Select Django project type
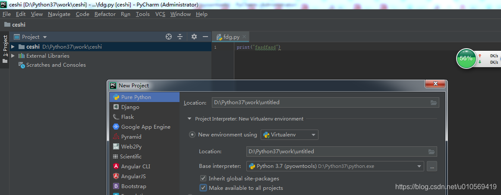The height and width of the screenshot is (195, 501). coord(145,107)
